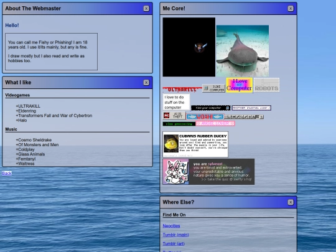Click the black 'Kiss your computer' badge

point(211,108)
